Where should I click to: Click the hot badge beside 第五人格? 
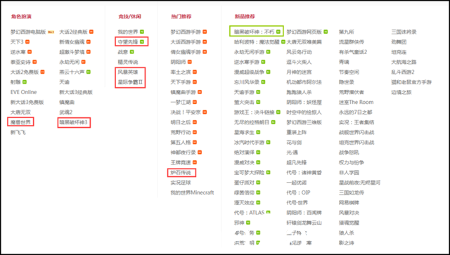tap(195, 143)
